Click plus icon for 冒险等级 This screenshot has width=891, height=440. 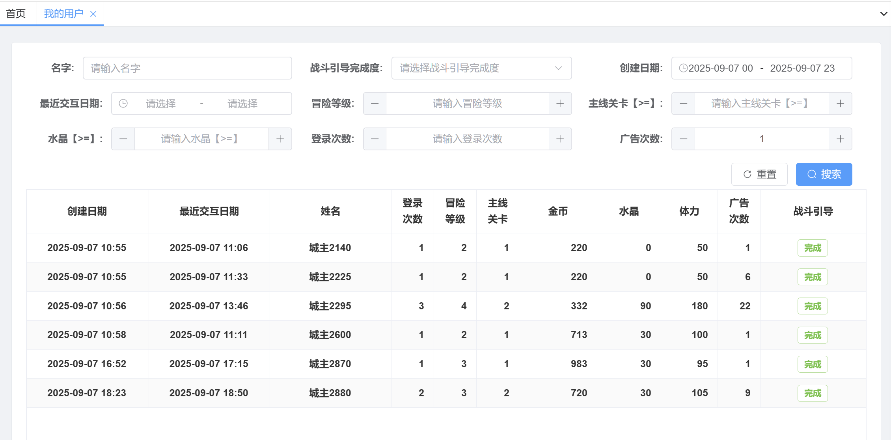coord(560,104)
